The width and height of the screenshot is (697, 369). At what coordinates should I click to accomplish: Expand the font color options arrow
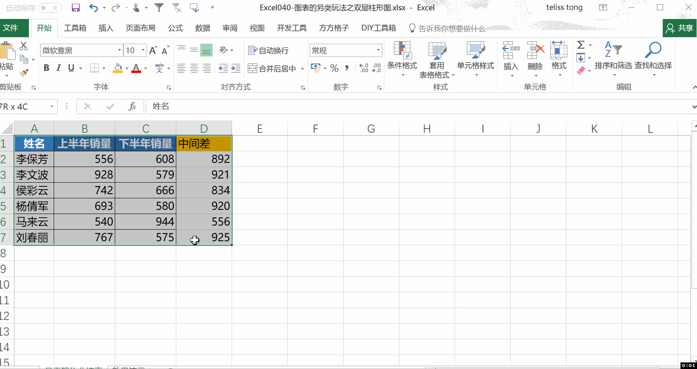[145, 68]
